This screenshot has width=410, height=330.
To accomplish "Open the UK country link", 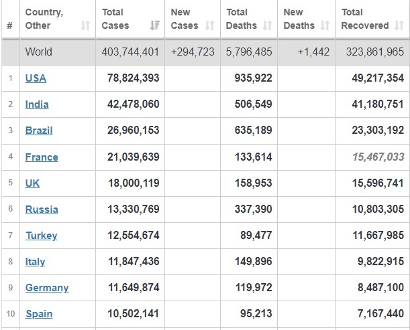I will coord(32,183).
